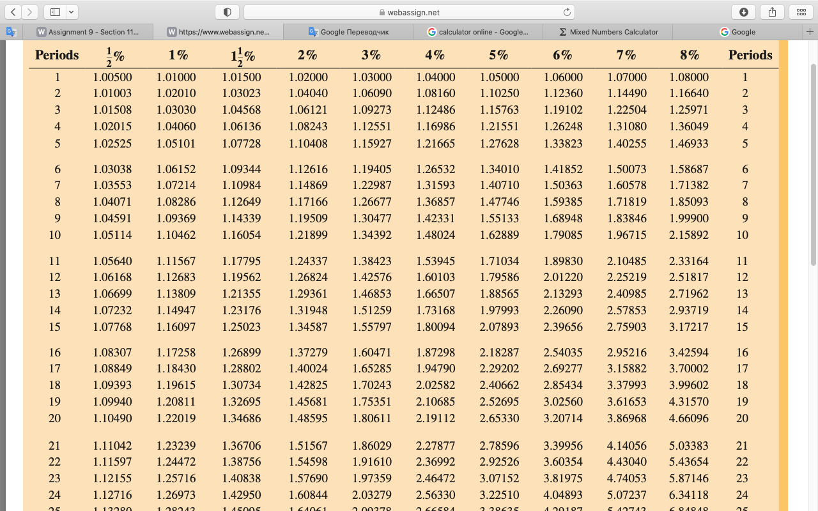Switch to the Assignment 9 tab
The height and width of the screenshot is (511, 818).
pos(96,31)
